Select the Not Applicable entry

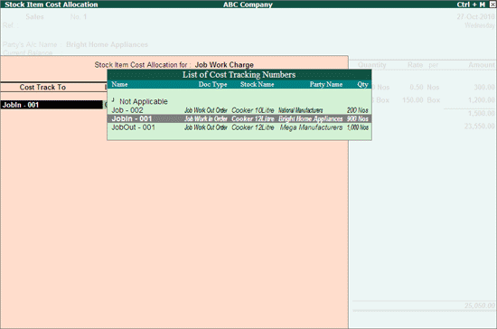pos(144,101)
